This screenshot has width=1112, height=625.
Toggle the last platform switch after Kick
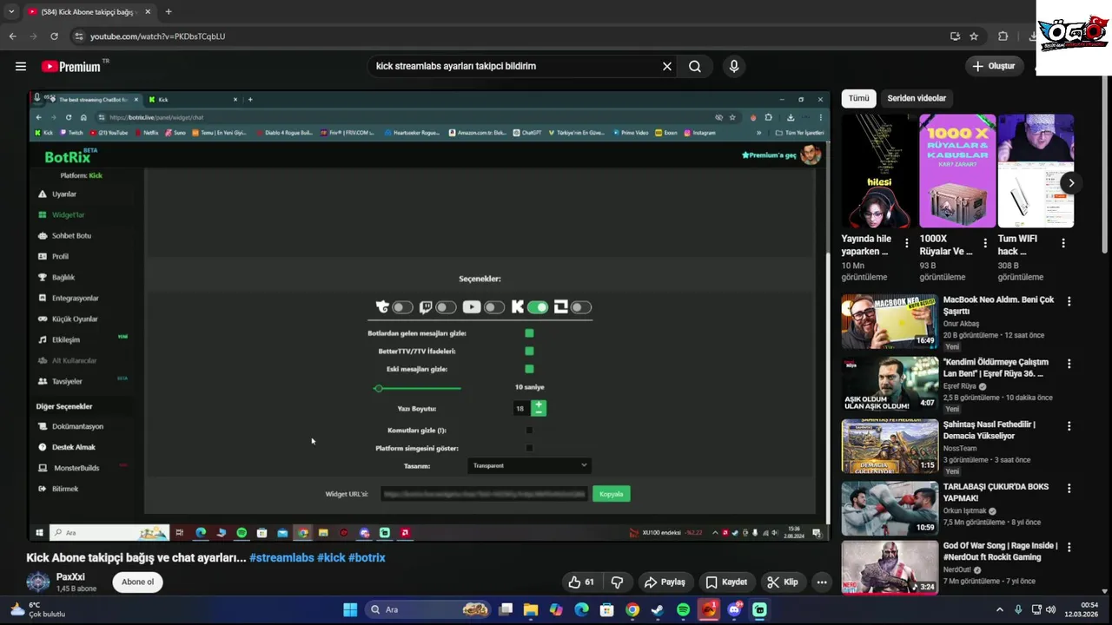(x=581, y=307)
